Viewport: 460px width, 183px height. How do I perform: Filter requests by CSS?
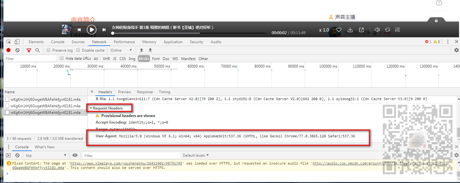123,58
